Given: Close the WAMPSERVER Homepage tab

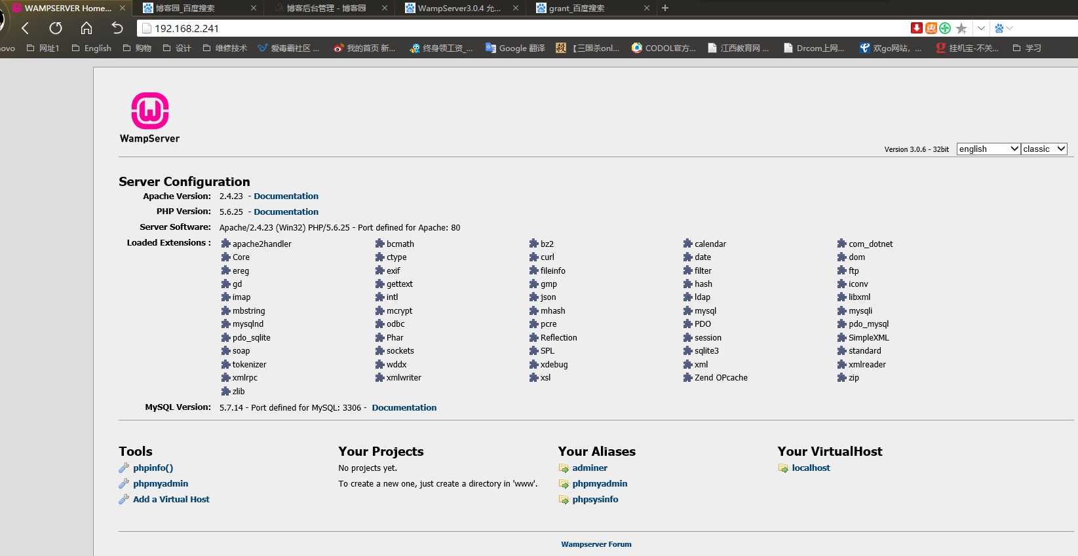Looking at the screenshot, I should (x=123, y=8).
